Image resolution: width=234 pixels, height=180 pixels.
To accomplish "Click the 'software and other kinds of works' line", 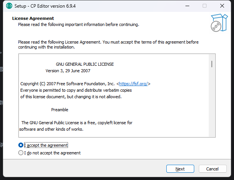I will coord(51,129).
